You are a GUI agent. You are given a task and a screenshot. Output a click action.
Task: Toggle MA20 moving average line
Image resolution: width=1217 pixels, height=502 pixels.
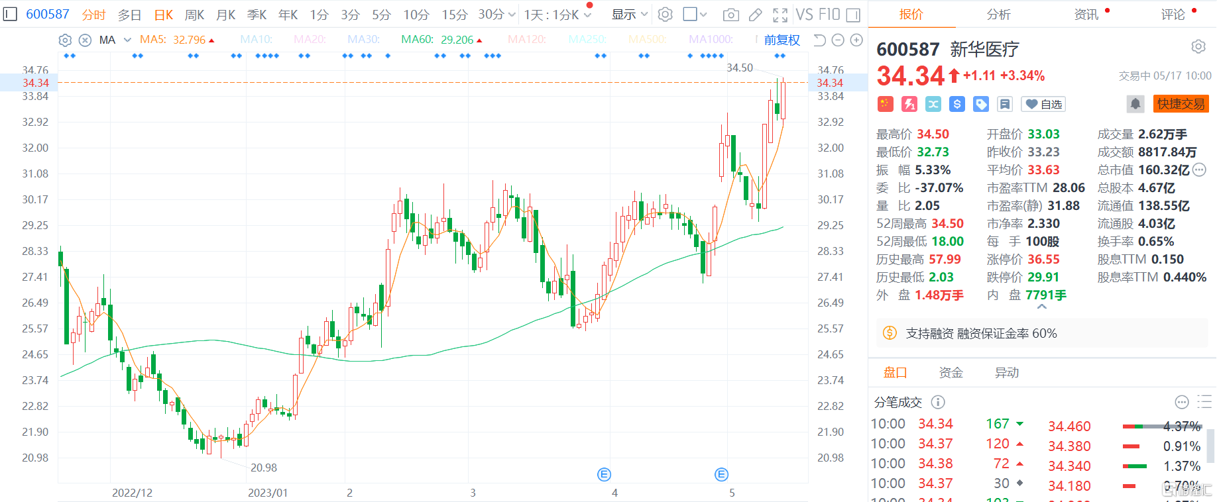tap(310, 40)
